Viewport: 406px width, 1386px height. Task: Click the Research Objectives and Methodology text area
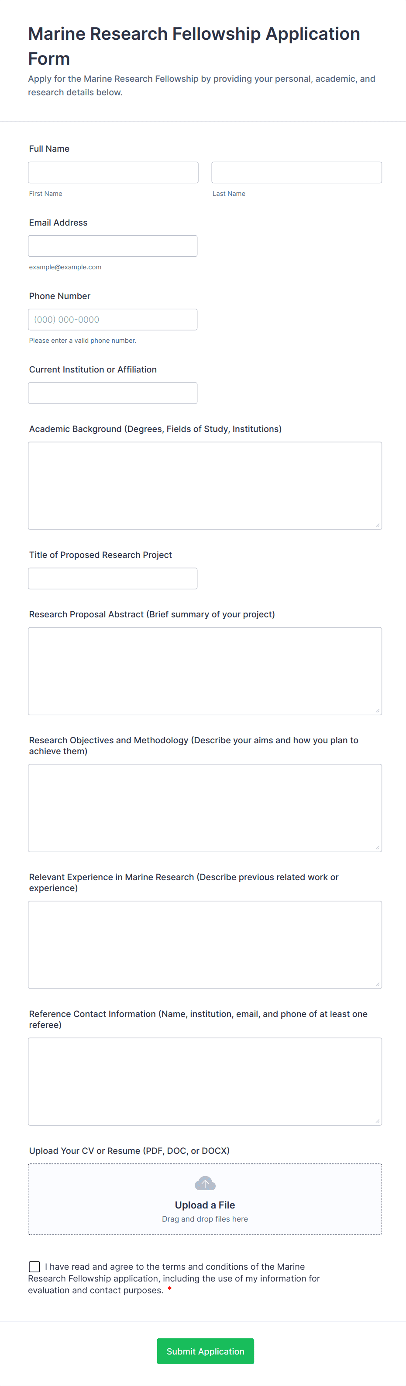[205, 807]
